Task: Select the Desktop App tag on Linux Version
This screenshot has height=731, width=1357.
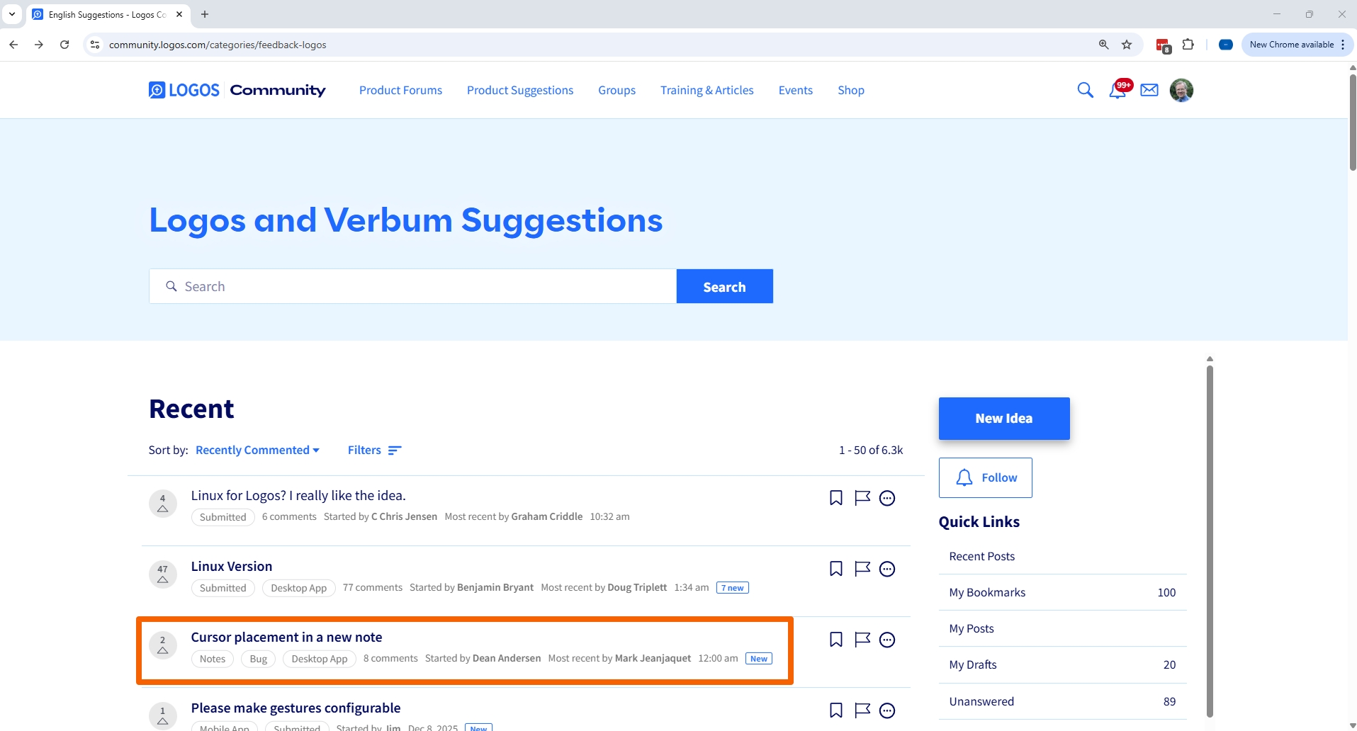Action: tap(298, 588)
